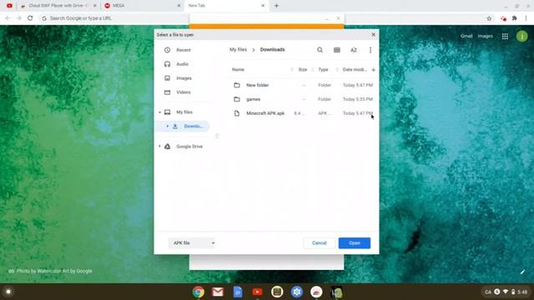Bookmark this page with star icon

[489, 18]
